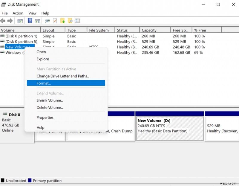
Task: Open the View menu
Action: pos(32,13)
